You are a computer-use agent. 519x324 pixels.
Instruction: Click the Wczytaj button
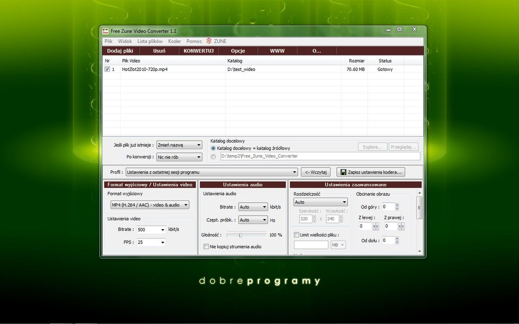pos(316,172)
